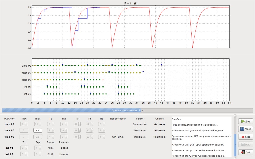Screen dimensions: 255x159
Task: Click the 'Изменился статус первой временной задачи' log line
Action: click(198, 131)
